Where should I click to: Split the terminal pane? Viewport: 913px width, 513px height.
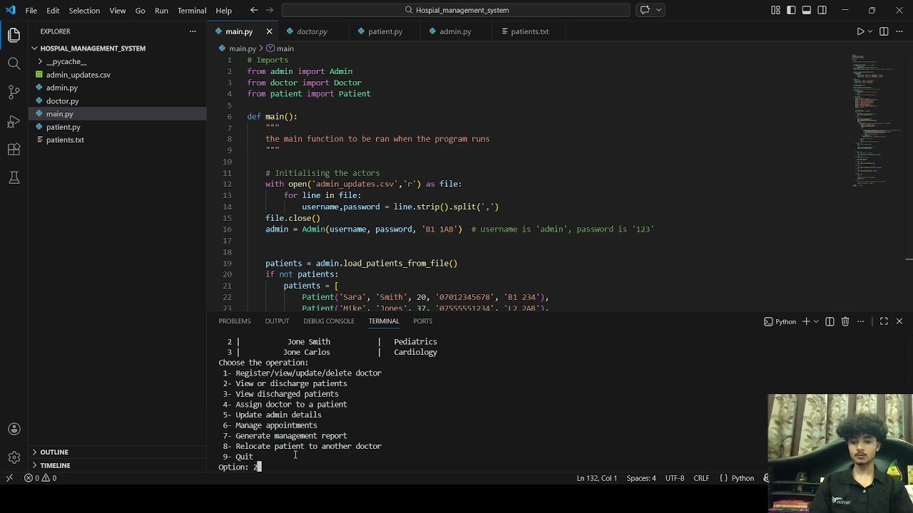[830, 321]
